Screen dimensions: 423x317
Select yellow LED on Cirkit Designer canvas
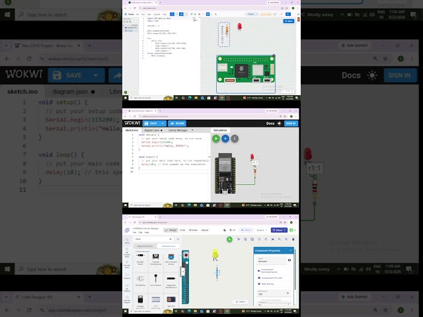pyautogui.click(x=215, y=254)
